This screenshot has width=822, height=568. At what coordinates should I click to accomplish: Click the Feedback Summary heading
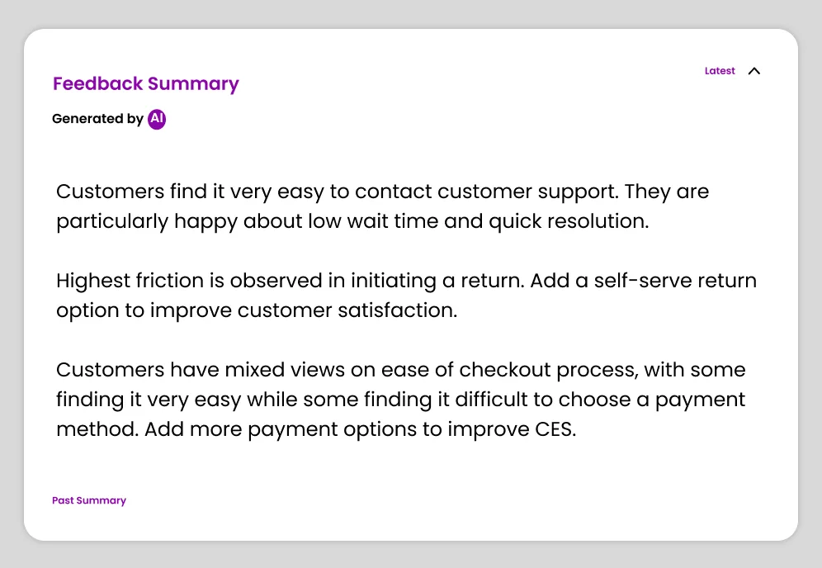[x=146, y=84]
